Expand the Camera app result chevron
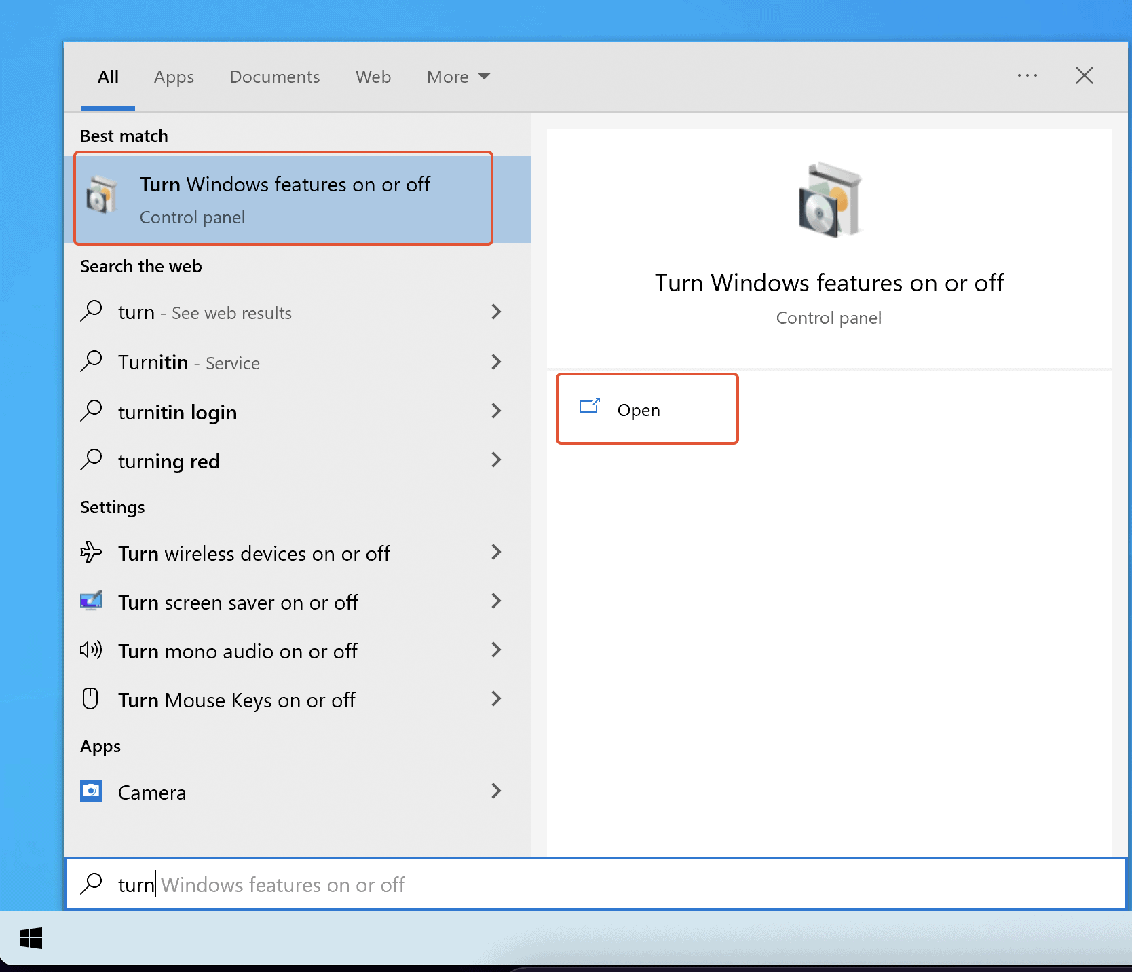Image resolution: width=1132 pixels, height=972 pixels. tap(496, 791)
